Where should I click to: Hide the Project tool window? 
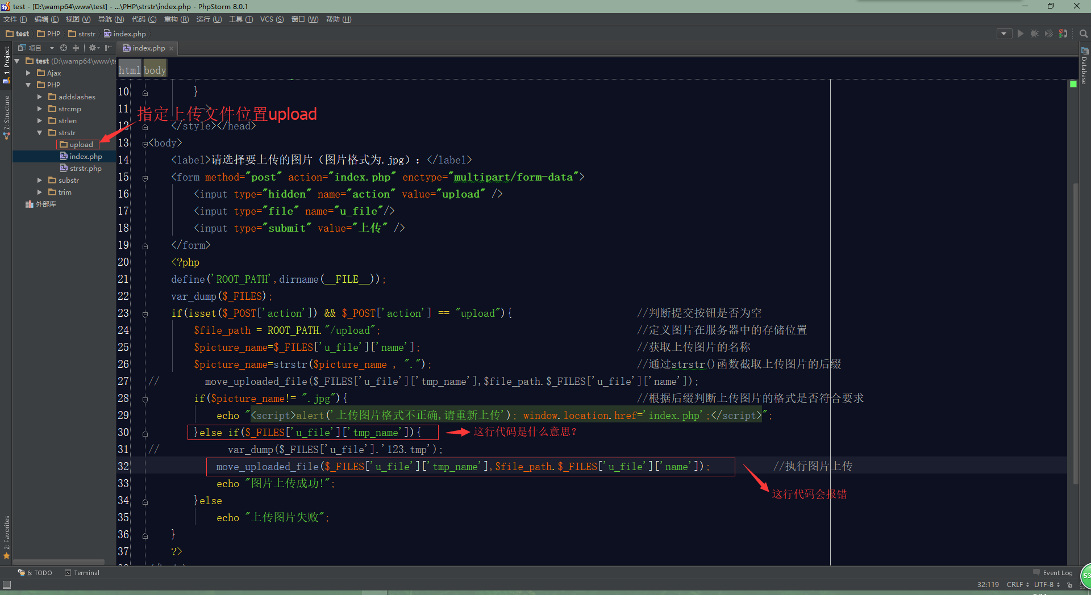(108, 48)
